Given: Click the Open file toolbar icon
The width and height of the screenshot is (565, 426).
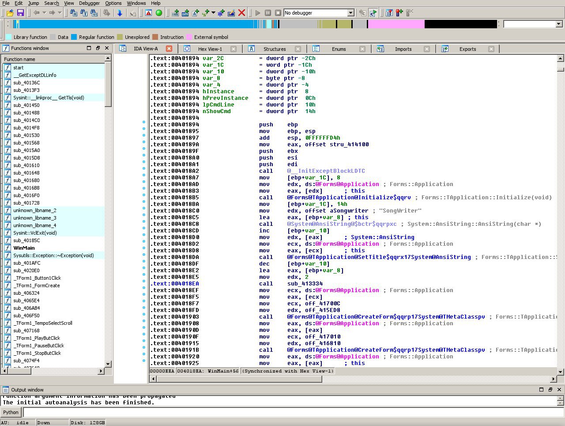Looking at the screenshot, I should (10, 13).
